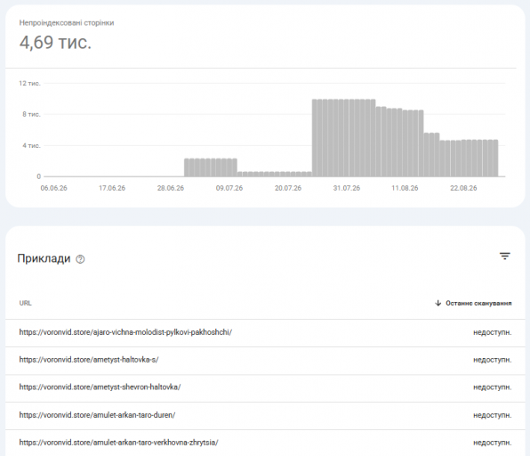Click the 22.08.26 date label
The image size is (530, 456).
tap(463, 188)
